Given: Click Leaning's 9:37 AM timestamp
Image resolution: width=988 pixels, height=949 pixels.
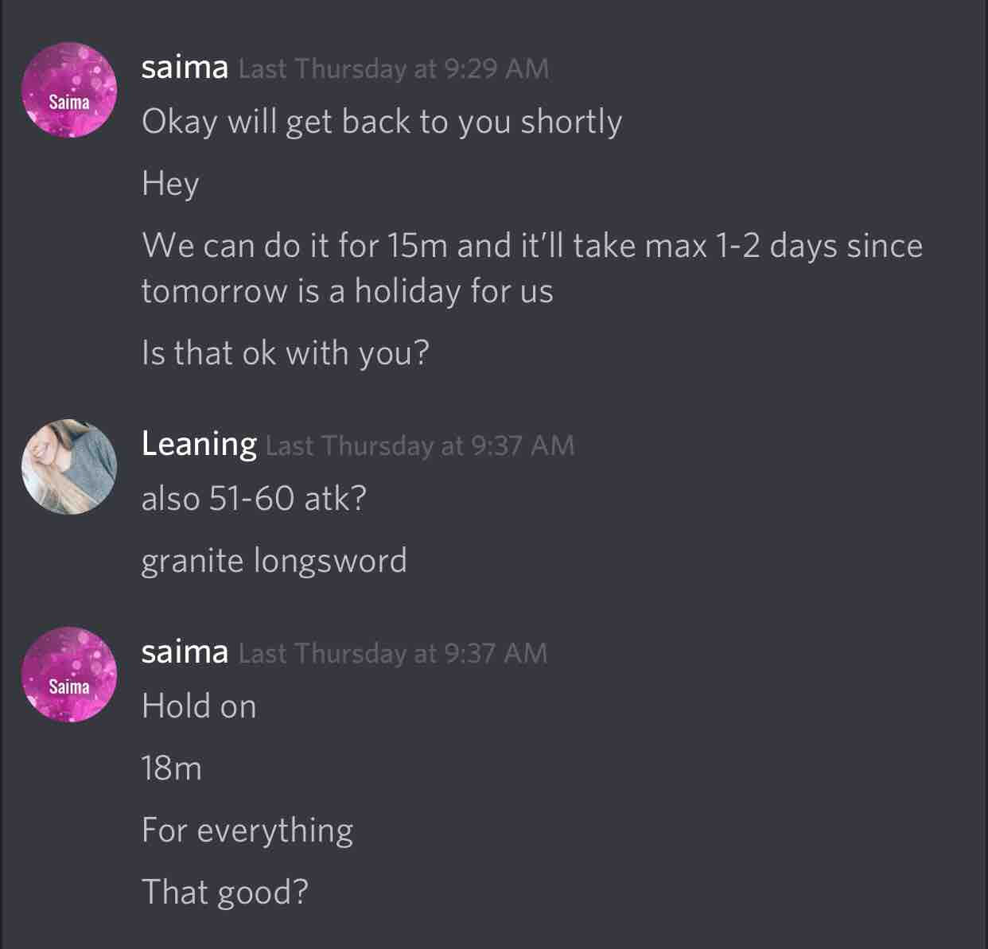Looking at the screenshot, I should pyautogui.click(x=420, y=446).
